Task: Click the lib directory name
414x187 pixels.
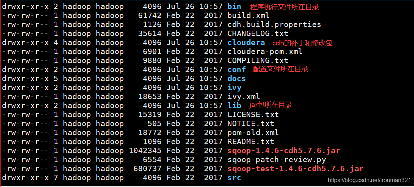Action: click(x=234, y=106)
